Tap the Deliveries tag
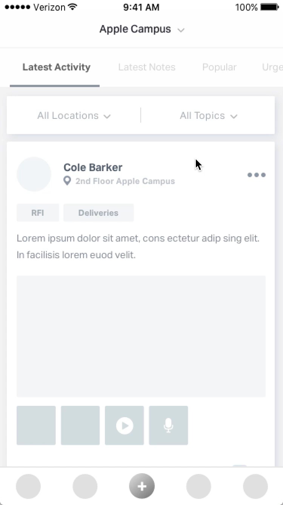283x505 pixels. pos(98,213)
